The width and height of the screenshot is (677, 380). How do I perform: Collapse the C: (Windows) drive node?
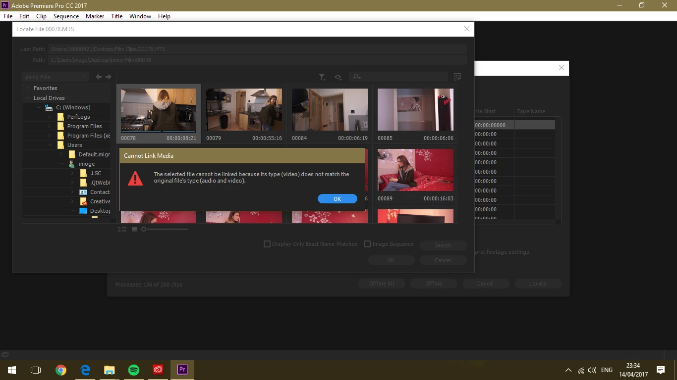tap(39, 107)
